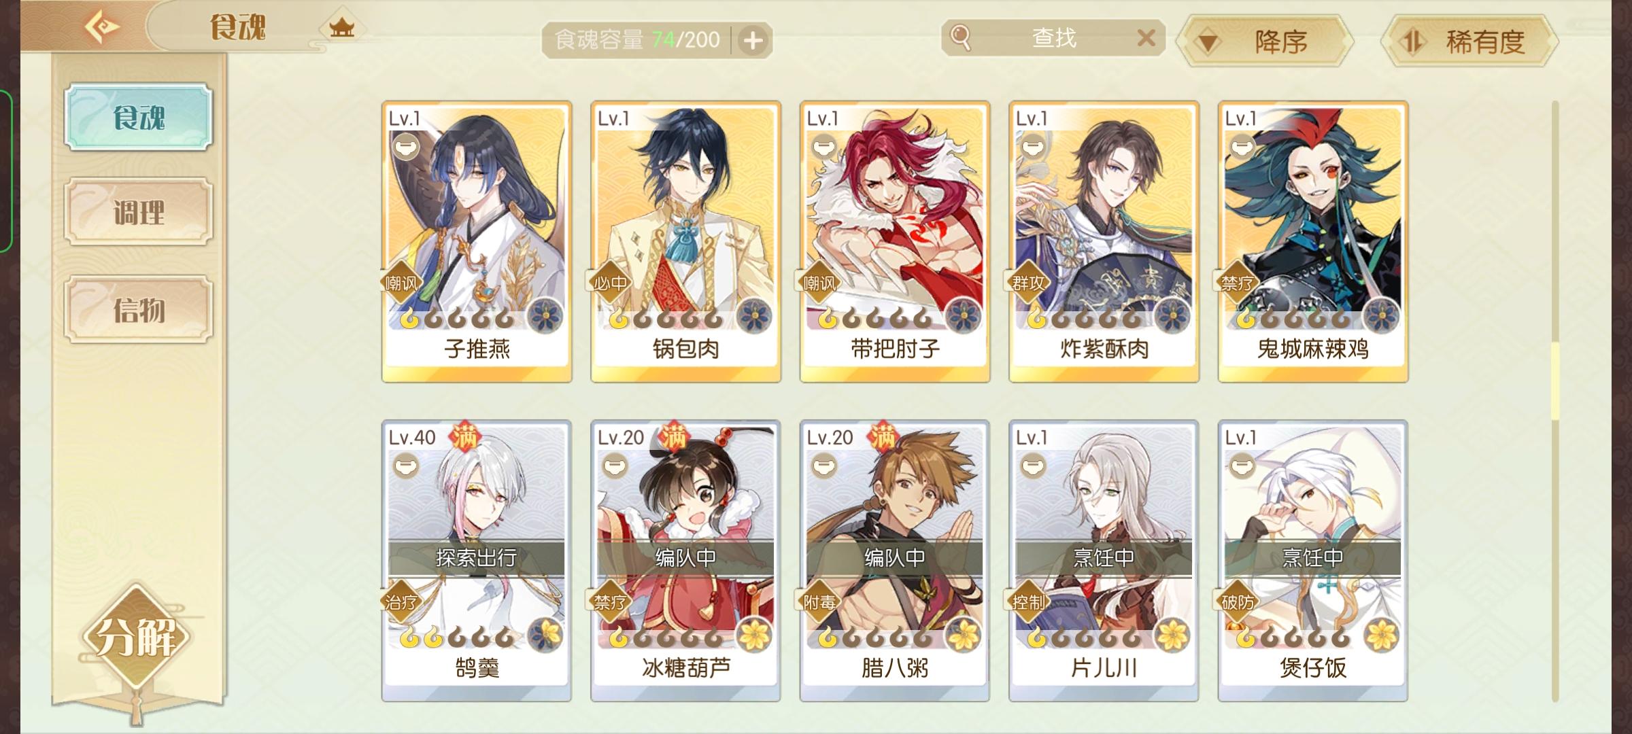Clear the search with X icon
The height and width of the screenshot is (734, 1632).
pyautogui.click(x=1146, y=38)
